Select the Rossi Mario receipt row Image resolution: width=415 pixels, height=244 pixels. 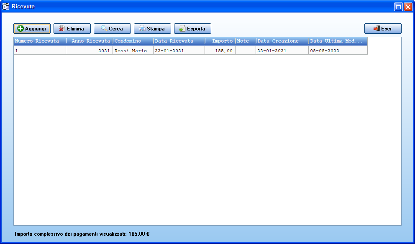click(191, 50)
